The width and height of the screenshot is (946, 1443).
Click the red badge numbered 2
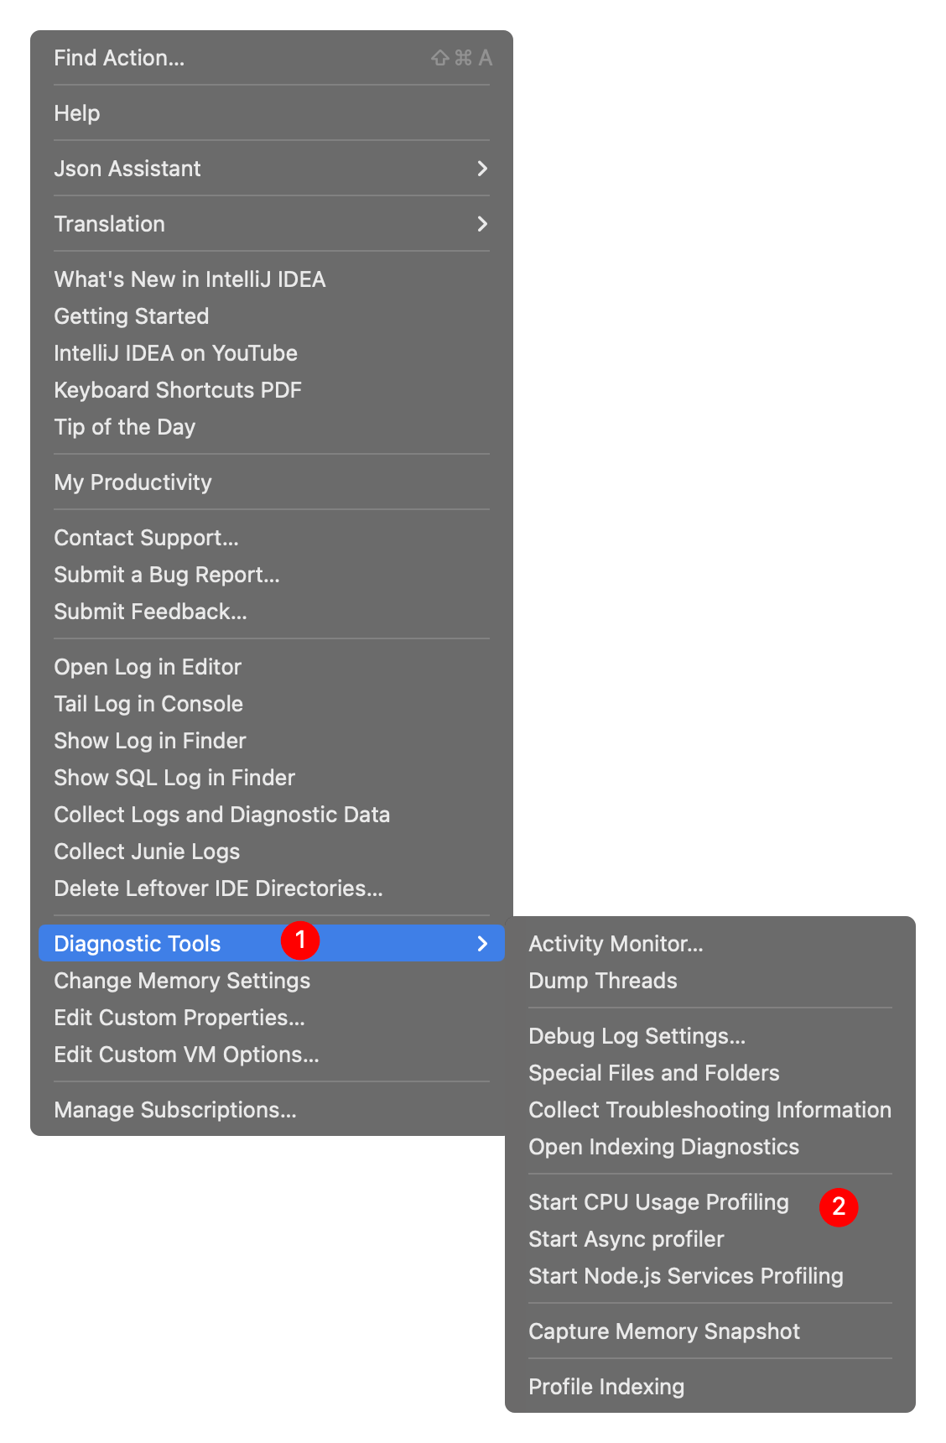[839, 1207]
